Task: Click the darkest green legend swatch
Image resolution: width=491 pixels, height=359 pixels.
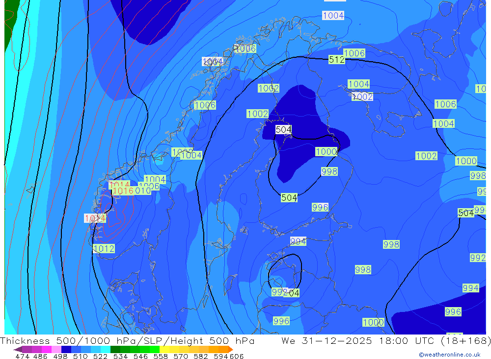Action: point(115,349)
